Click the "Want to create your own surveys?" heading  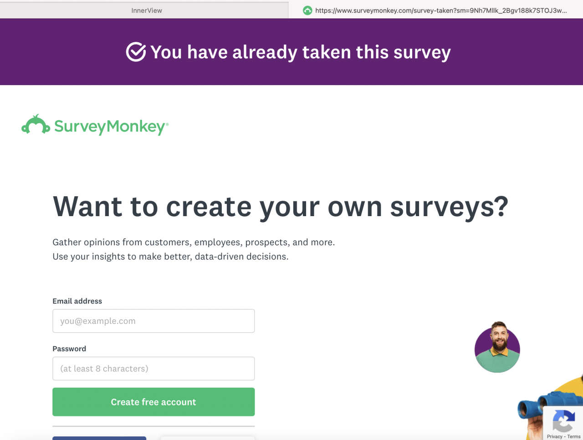point(280,207)
